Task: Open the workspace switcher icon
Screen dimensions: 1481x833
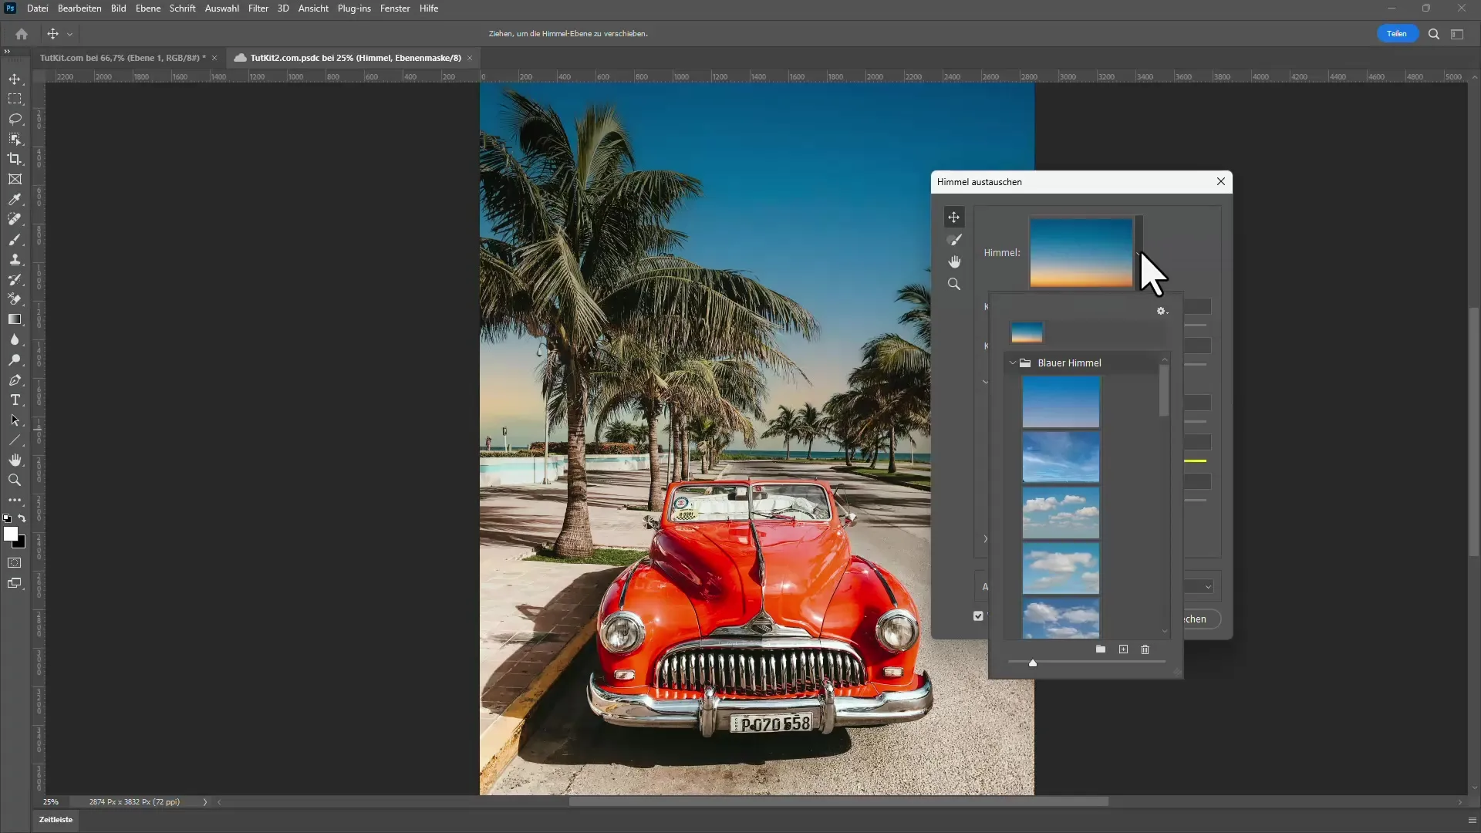Action: coord(1457,34)
